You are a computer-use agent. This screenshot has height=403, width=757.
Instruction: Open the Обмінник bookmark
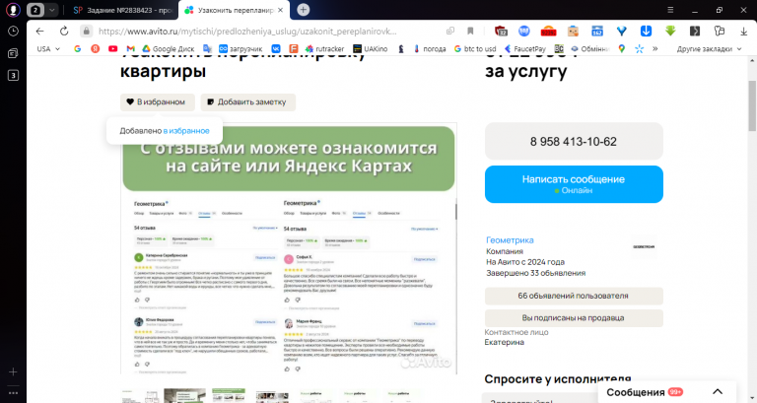pyautogui.click(x=590, y=48)
